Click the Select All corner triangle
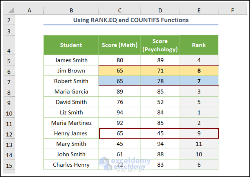Viewport: 250px width, 177px height. [x=11, y=10]
